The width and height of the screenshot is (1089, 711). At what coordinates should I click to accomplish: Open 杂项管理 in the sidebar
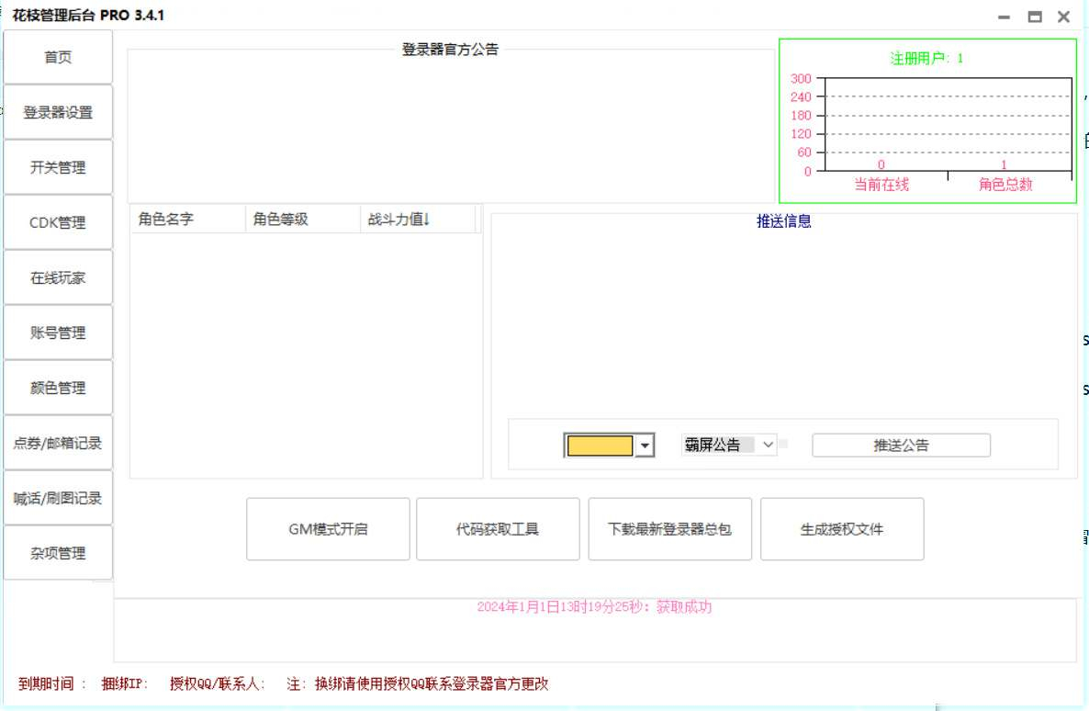(58, 552)
